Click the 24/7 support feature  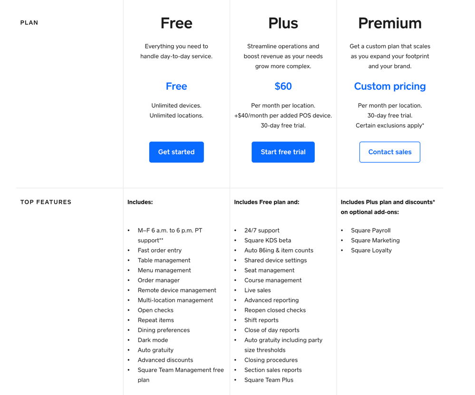[262, 230]
